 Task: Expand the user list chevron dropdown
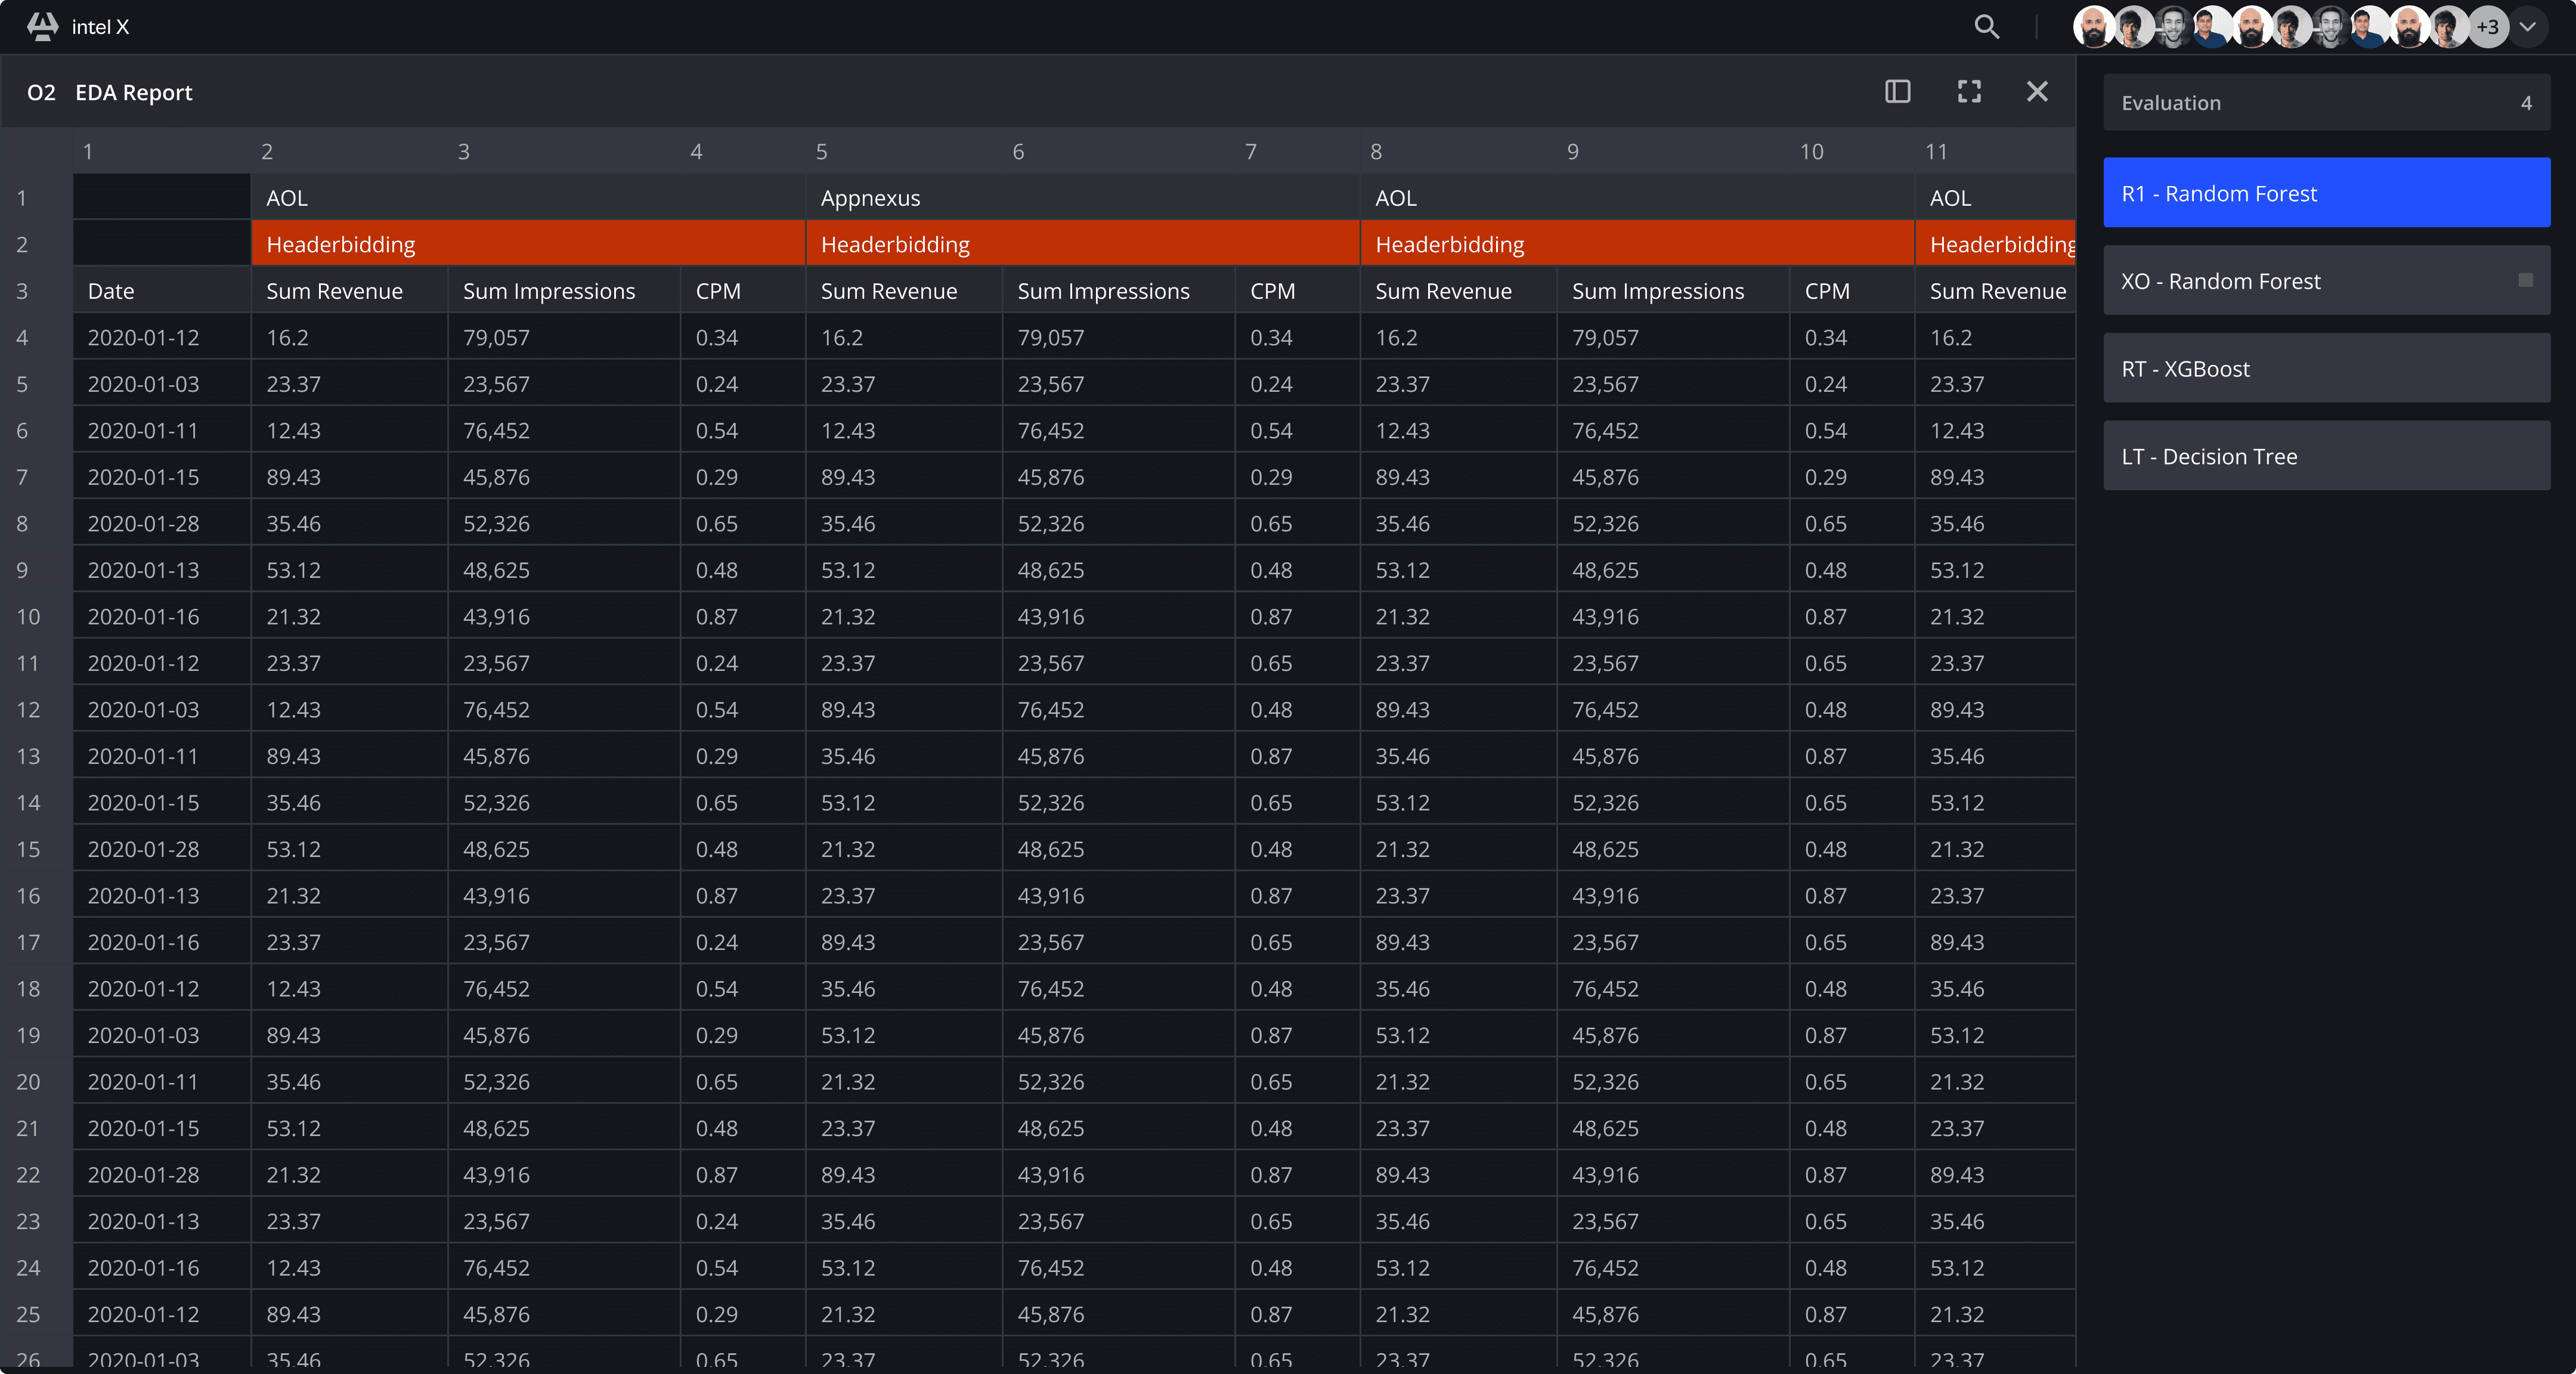(2528, 27)
